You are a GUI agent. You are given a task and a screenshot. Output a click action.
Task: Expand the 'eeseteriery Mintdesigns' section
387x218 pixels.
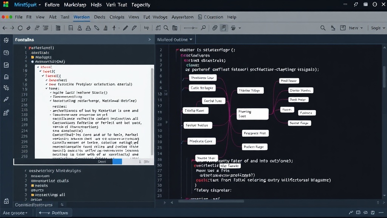[25, 171]
